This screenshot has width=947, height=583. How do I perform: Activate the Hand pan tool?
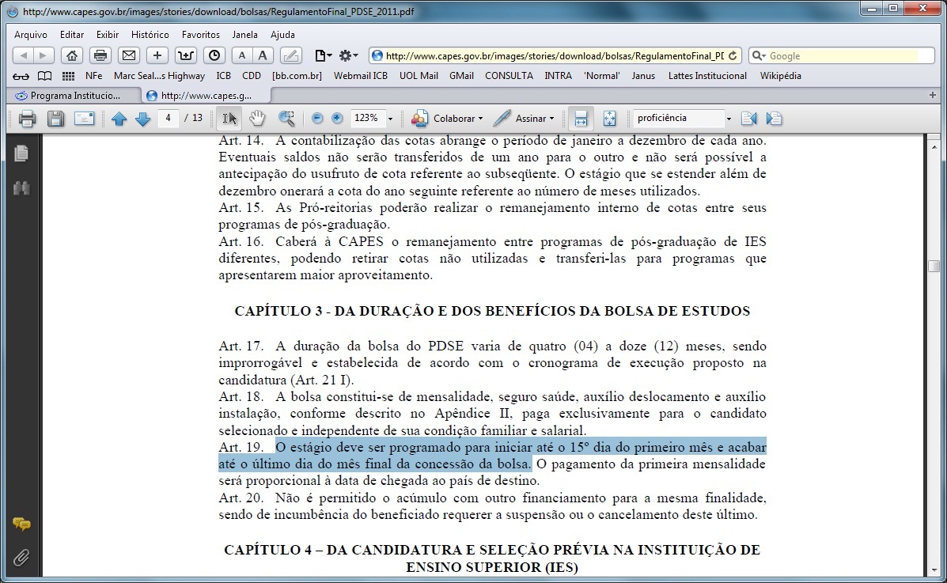coord(257,119)
